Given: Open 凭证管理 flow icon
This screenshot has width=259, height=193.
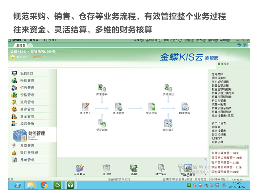Looking at the screenshot, I should pos(118,109).
